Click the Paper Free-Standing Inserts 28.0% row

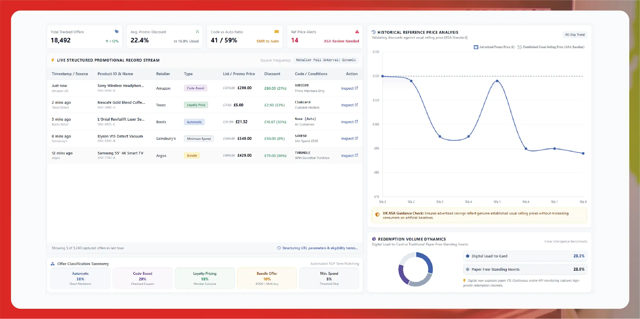click(x=525, y=269)
